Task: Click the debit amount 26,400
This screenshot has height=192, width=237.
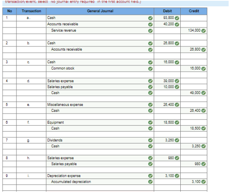Action: click(168, 105)
